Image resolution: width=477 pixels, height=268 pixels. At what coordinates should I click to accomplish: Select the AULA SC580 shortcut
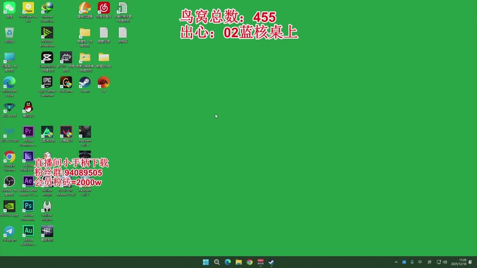10,134
